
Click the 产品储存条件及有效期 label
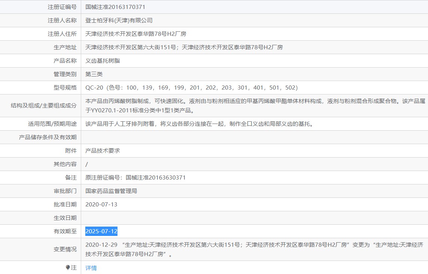click(48, 137)
